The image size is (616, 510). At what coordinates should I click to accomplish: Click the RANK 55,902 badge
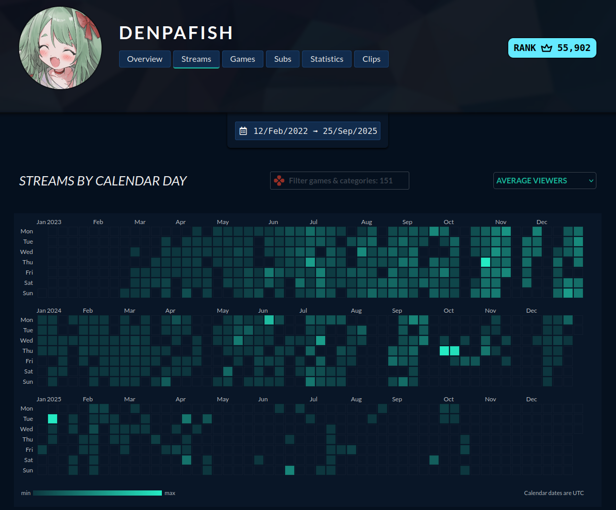click(x=552, y=48)
